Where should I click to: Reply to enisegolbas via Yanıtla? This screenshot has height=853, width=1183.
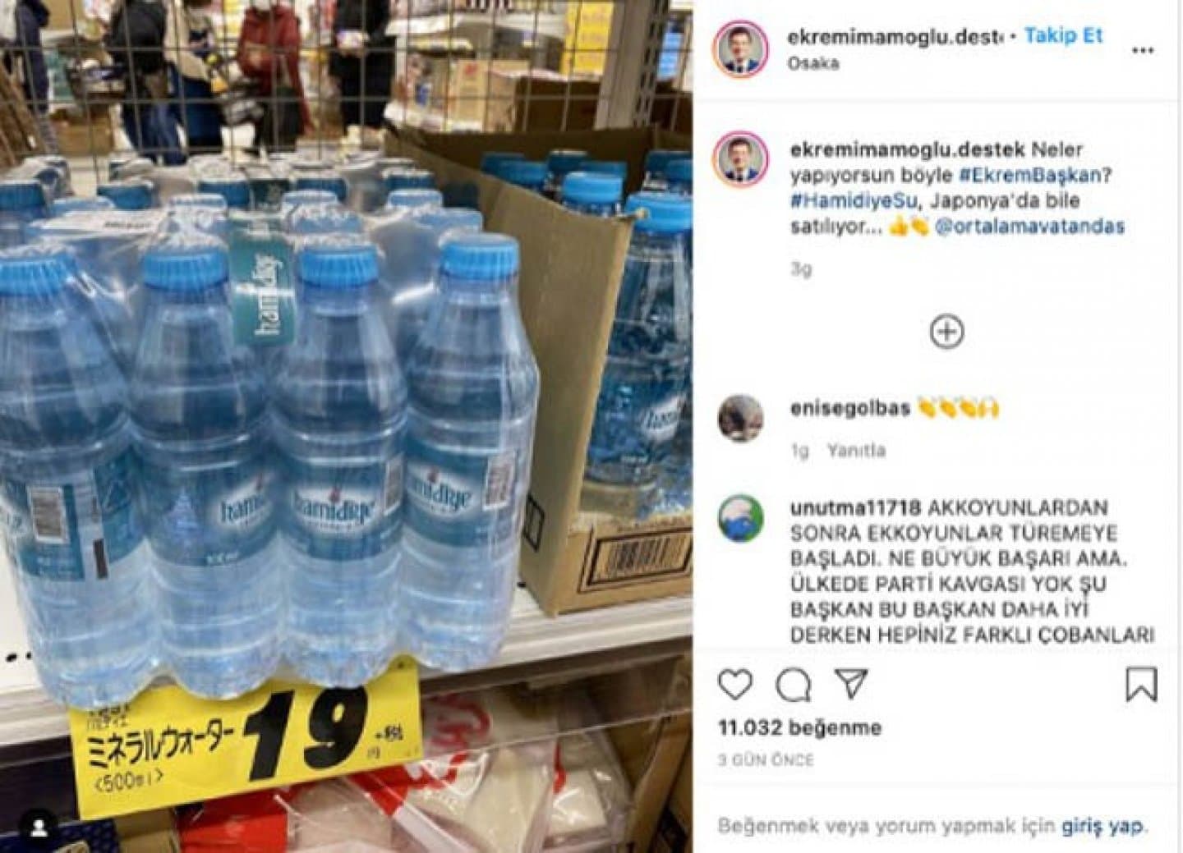click(856, 450)
